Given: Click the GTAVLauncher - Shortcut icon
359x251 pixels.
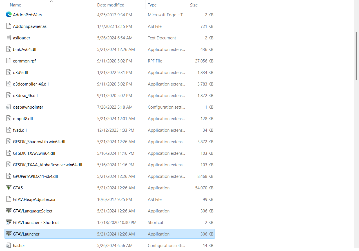Looking at the screenshot, I should point(9,222).
